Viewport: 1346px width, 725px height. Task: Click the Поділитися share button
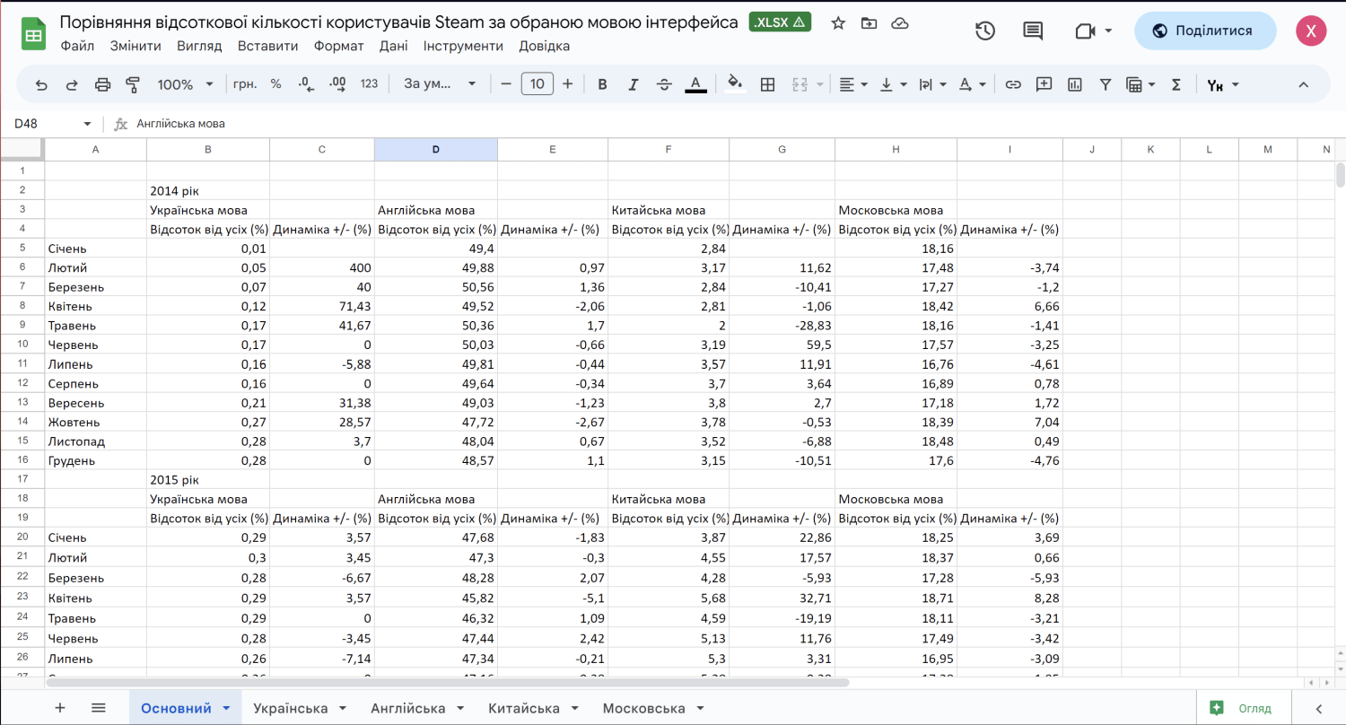pos(1205,31)
